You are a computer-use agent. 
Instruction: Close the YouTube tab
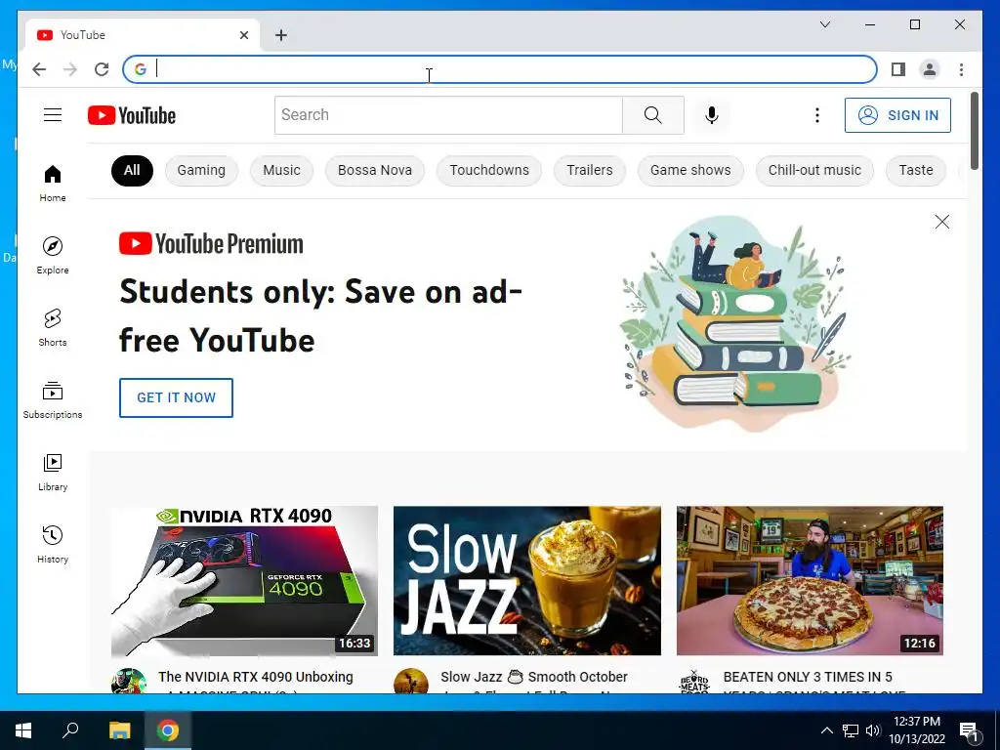point(243,35)
